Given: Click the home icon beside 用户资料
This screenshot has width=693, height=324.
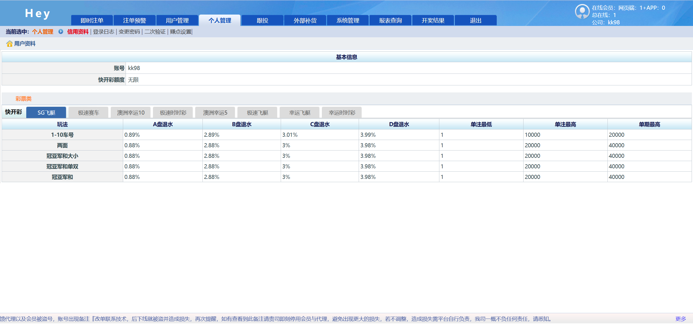Looking at the screenshot, I should [9, 44].
